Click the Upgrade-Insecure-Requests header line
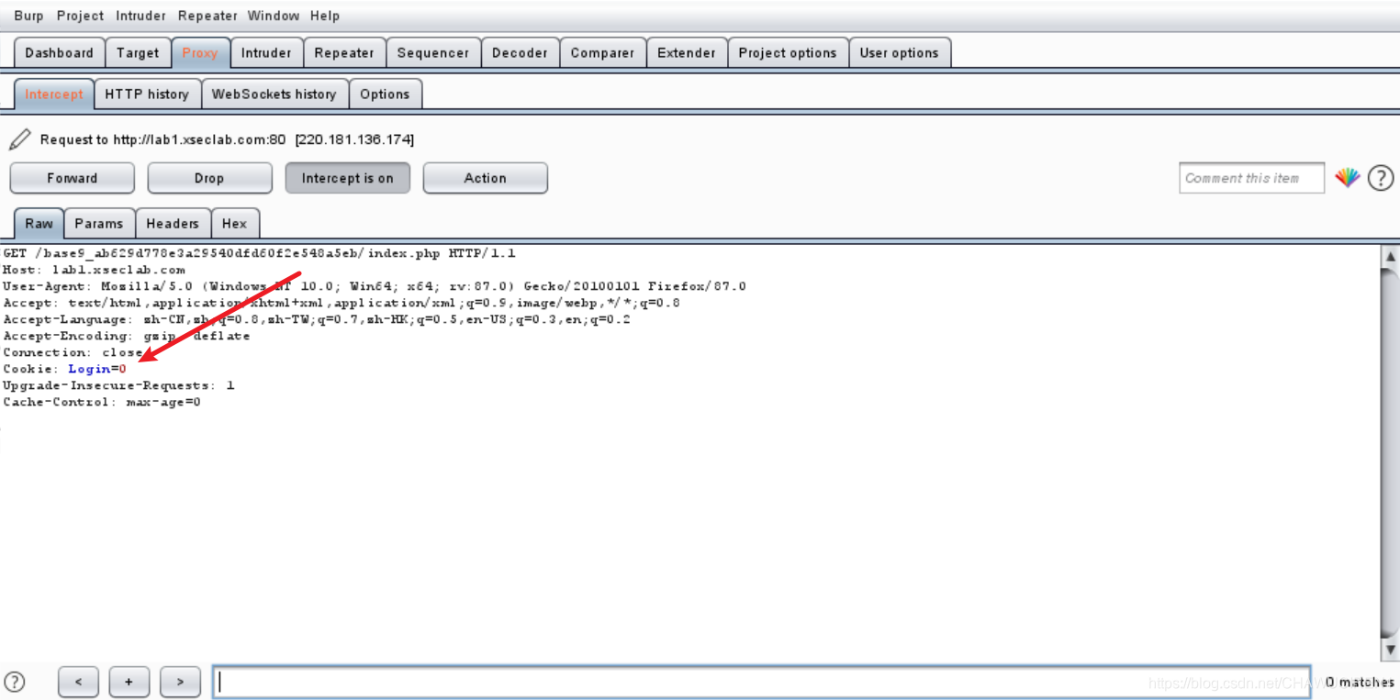Viewport: 1400px width, 700px height. pyautogui.click(x=118, y=385)
